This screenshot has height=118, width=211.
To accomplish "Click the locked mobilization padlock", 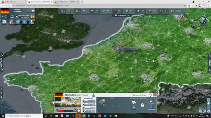I will [142, 105].
